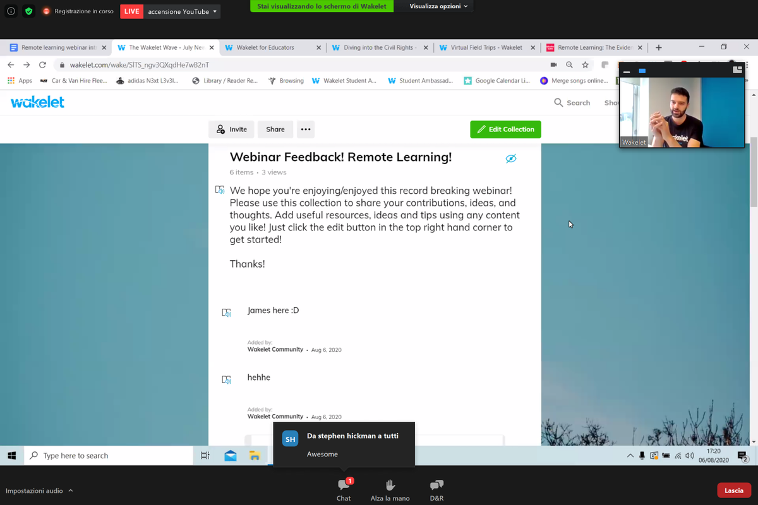This screenshot has width=758, height=505.
Task: Close the 'Wakelet for Educators' tab
Action: coord(319,47)
